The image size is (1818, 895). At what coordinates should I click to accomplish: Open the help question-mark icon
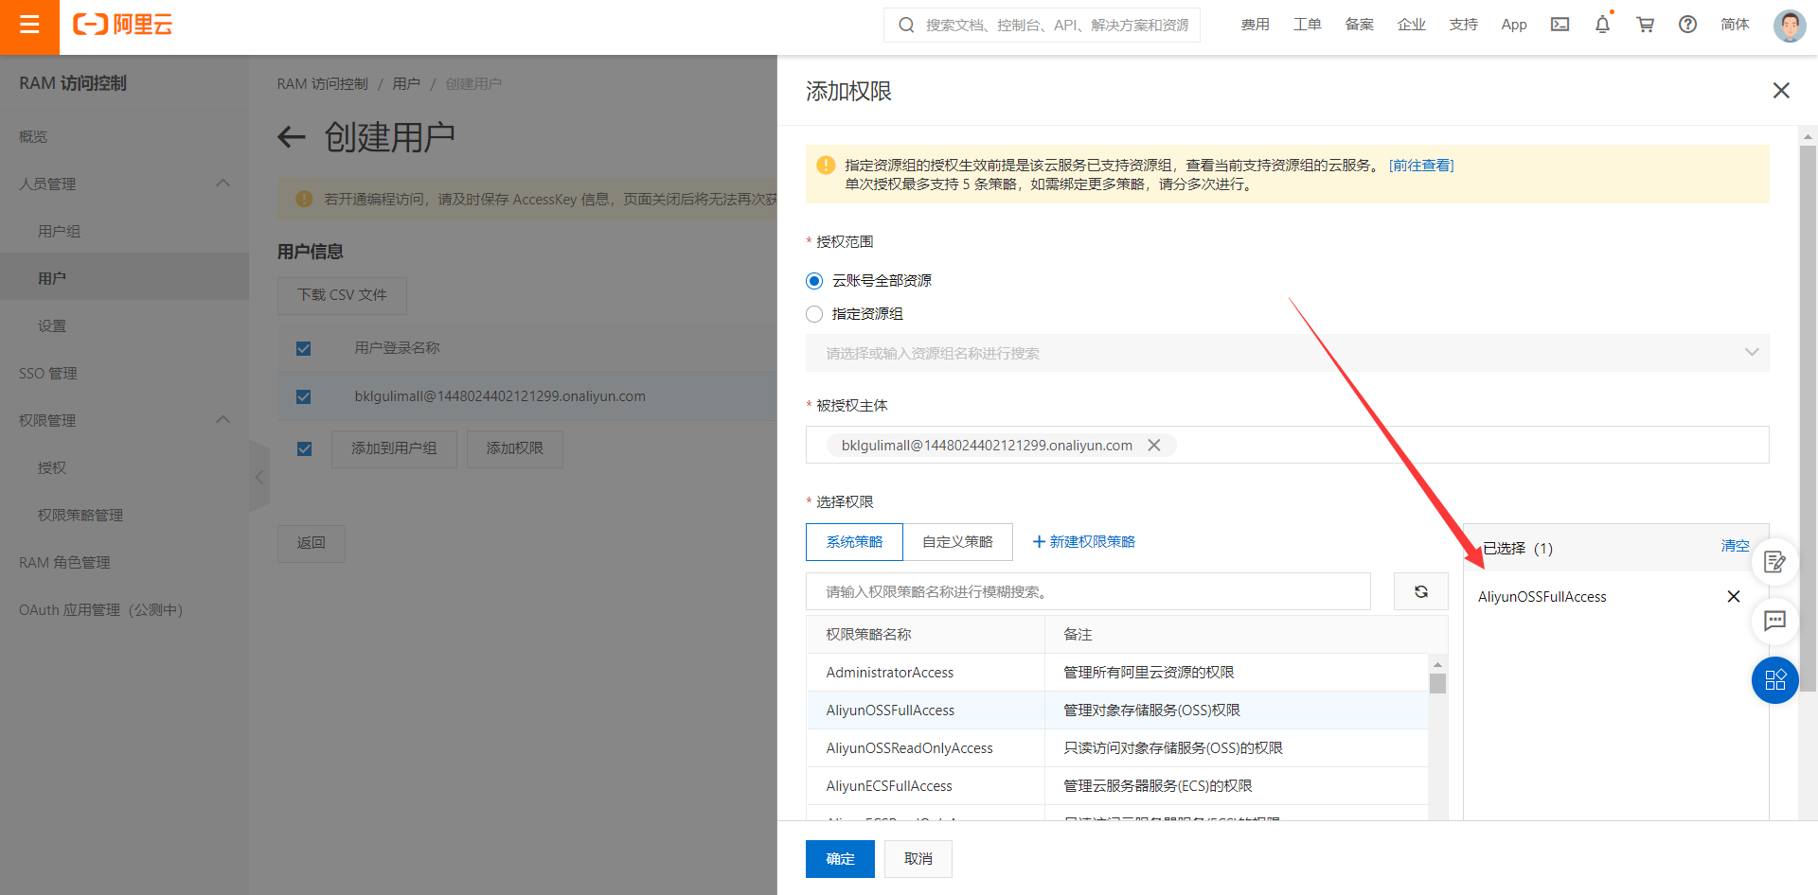1687,25
